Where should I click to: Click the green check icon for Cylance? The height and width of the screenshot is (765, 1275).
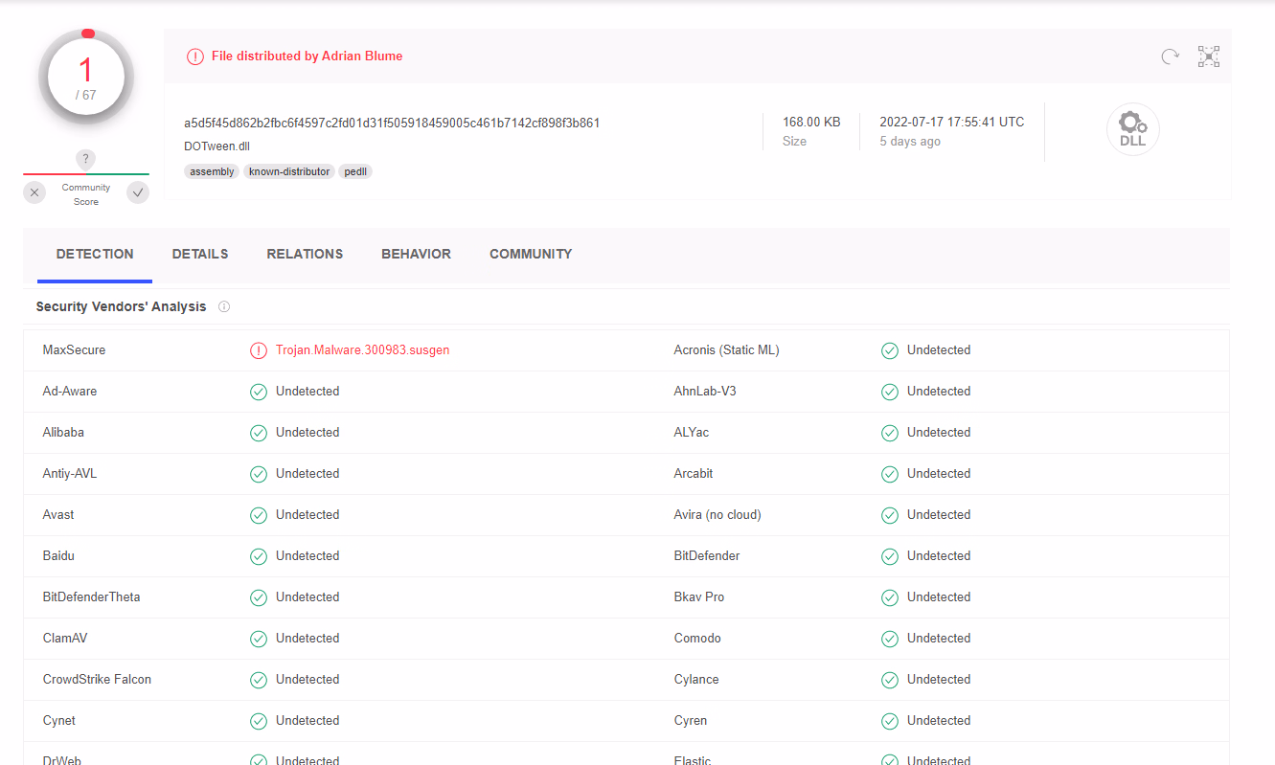pyautogui.click(x=890, y=680)
